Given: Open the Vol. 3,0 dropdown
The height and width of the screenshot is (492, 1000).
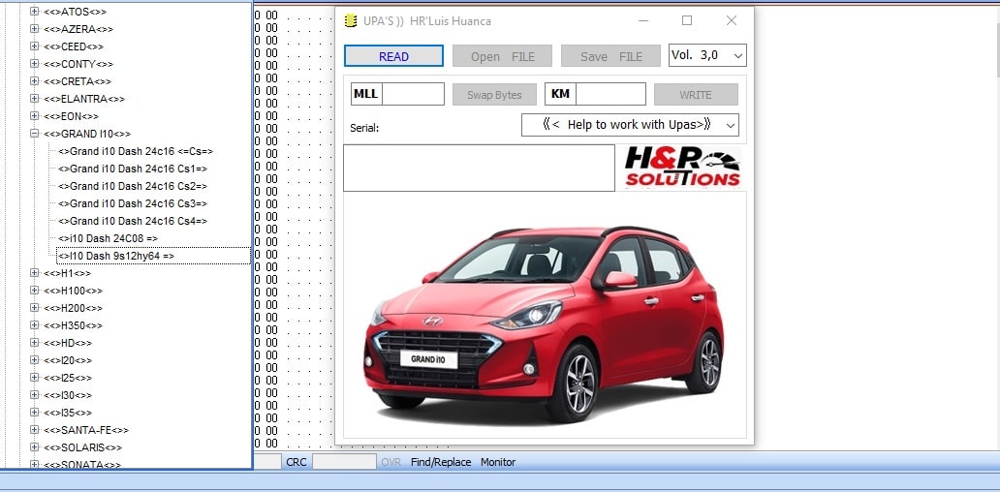Looking at the screenshot, I should 706,55.
